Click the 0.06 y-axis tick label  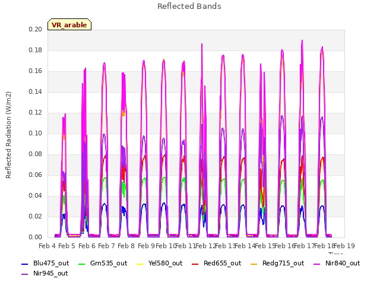click(36, 175)
